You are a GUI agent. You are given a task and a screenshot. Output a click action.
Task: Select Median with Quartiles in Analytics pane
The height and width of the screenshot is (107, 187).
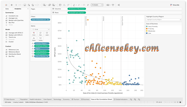(x=16, y=20)
